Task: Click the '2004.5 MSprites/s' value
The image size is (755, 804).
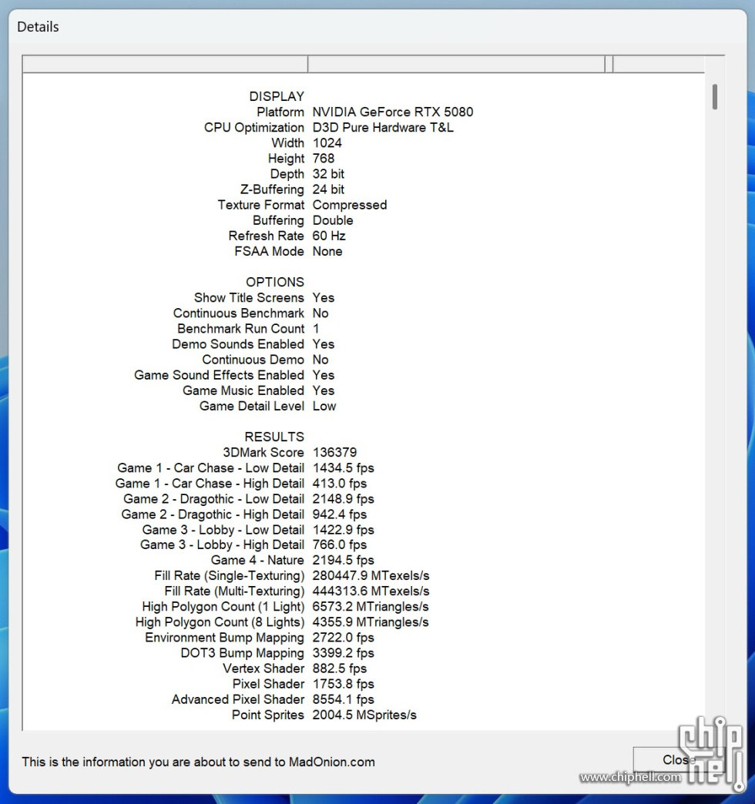Action: pyautogui.click(x=364, y=714)
